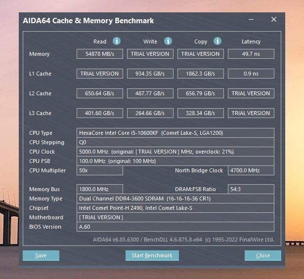Image resolution: width=304 pixels, height=279 pixels.
Task: Select L2 Cache Read 650.64 GB/s
Action: [100, 93]
